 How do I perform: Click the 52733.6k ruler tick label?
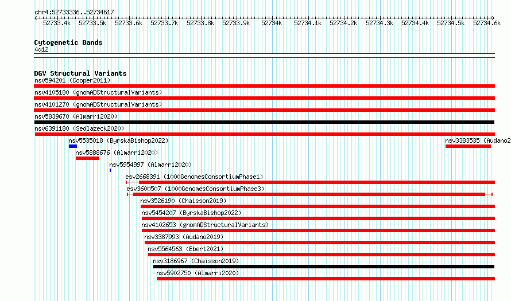pos(129,23)
